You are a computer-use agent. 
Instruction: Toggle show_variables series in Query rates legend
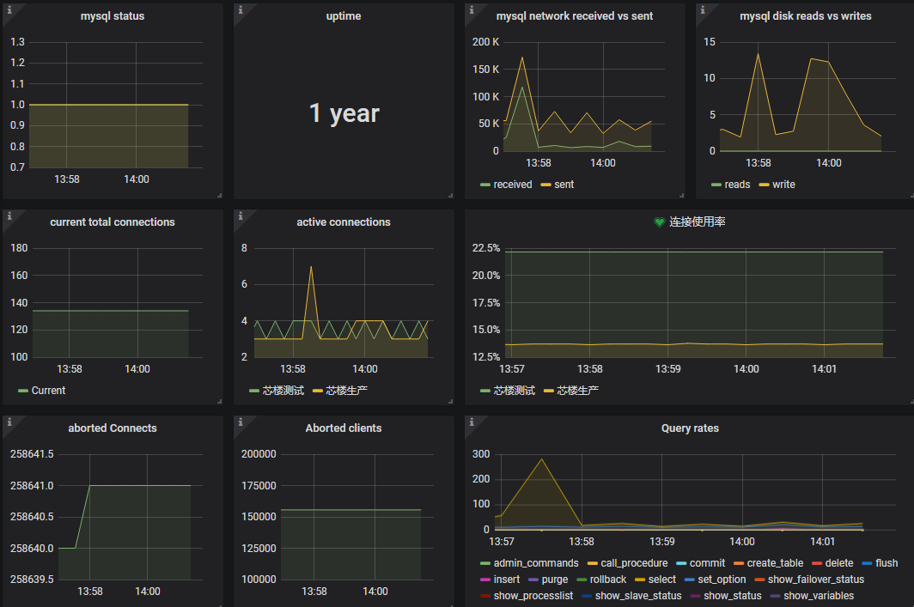point(819,596)
